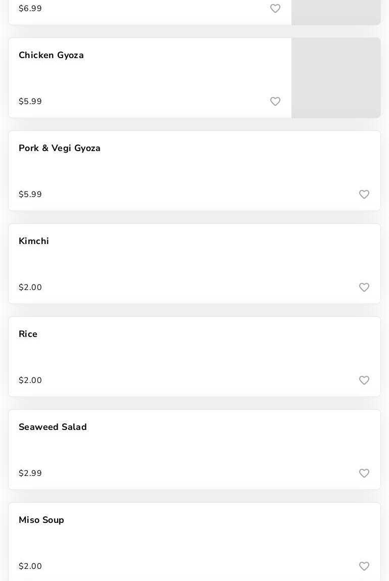Click the $5.99 price under Chicken Gyoza
389x581 pixels.
pos(30,102)
